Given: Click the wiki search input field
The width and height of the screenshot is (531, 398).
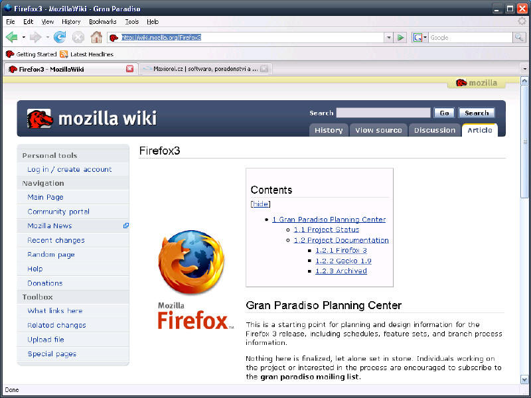Looking at the screenshot, I should click(x=384, y=113).
